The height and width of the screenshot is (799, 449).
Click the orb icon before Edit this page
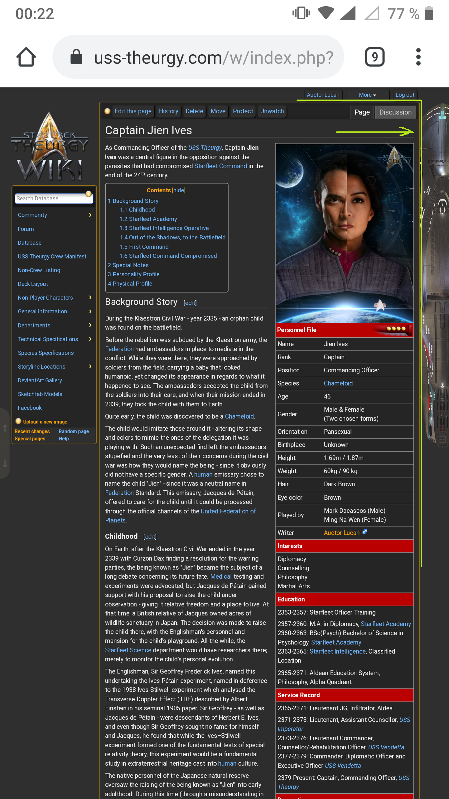[108, 111]
